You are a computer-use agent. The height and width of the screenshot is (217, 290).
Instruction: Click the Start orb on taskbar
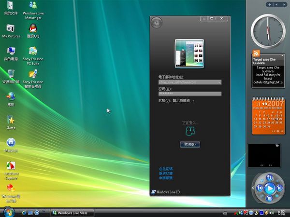point(9,213)
